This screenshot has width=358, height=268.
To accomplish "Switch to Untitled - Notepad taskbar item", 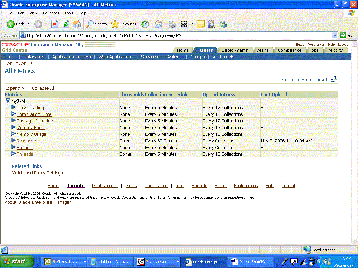I will (111, 262).
